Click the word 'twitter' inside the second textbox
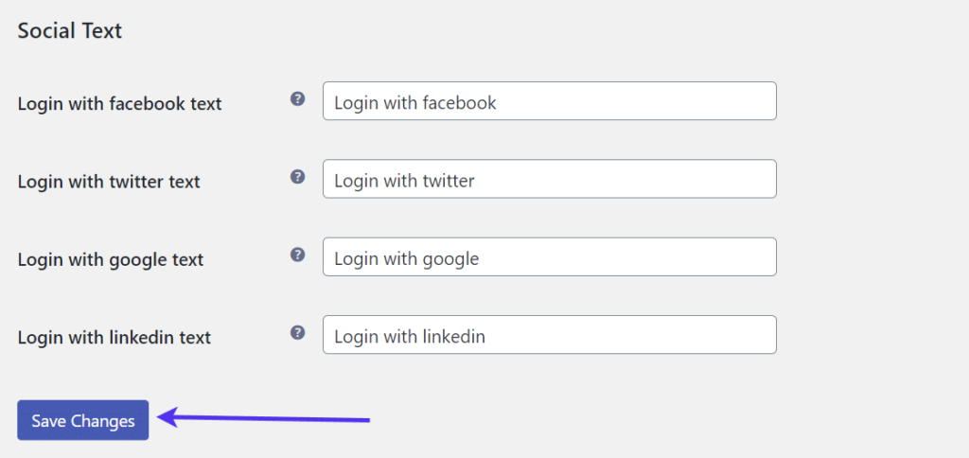Screen dimensions: 969x458 click(448, 180)
